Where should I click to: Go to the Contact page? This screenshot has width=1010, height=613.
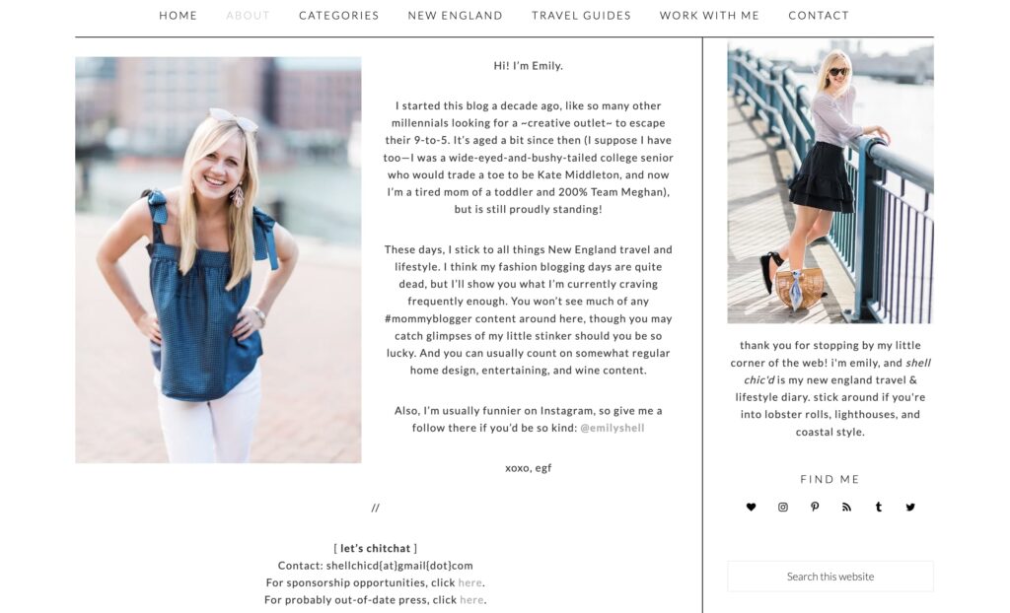(819, 16)
